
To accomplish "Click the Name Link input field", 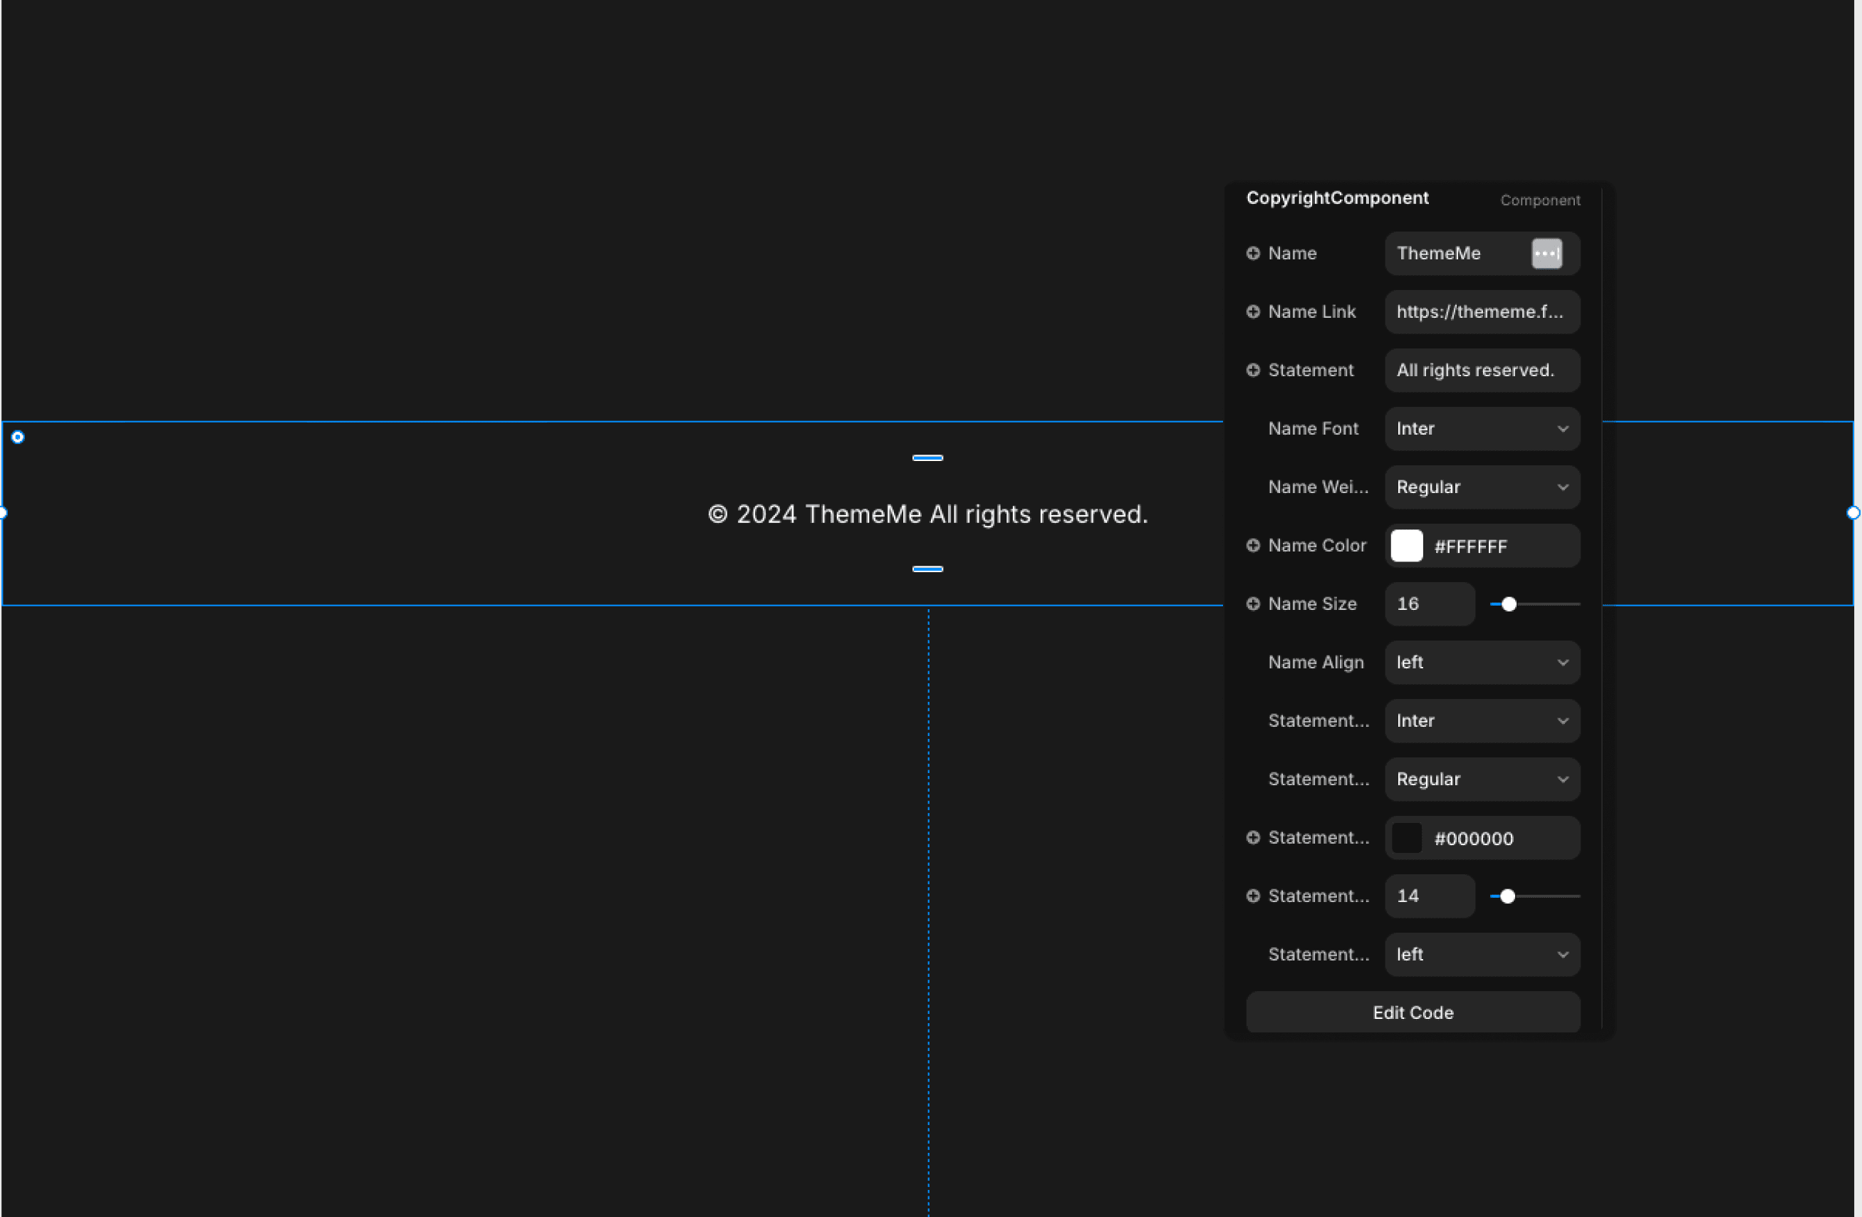I will pos(1482,311).
